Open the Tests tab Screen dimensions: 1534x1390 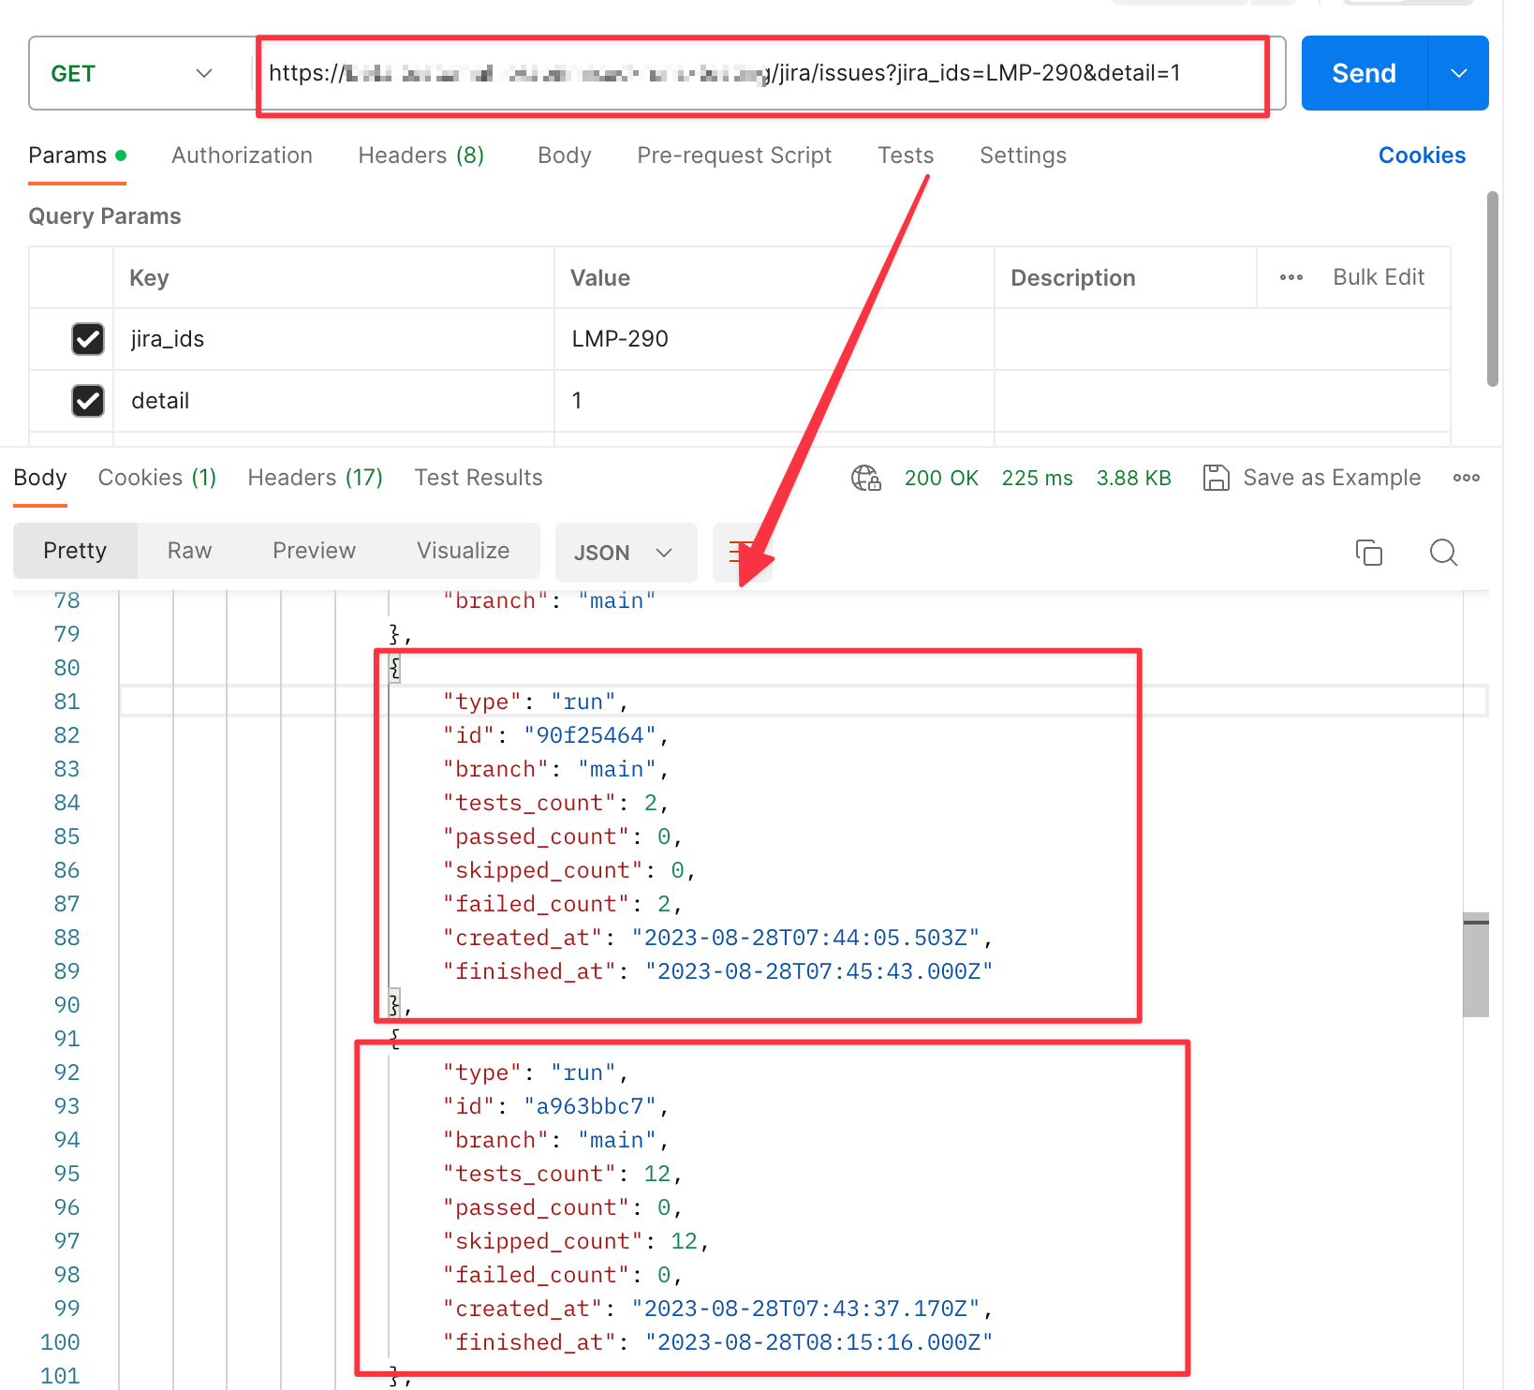pos(906,155)
